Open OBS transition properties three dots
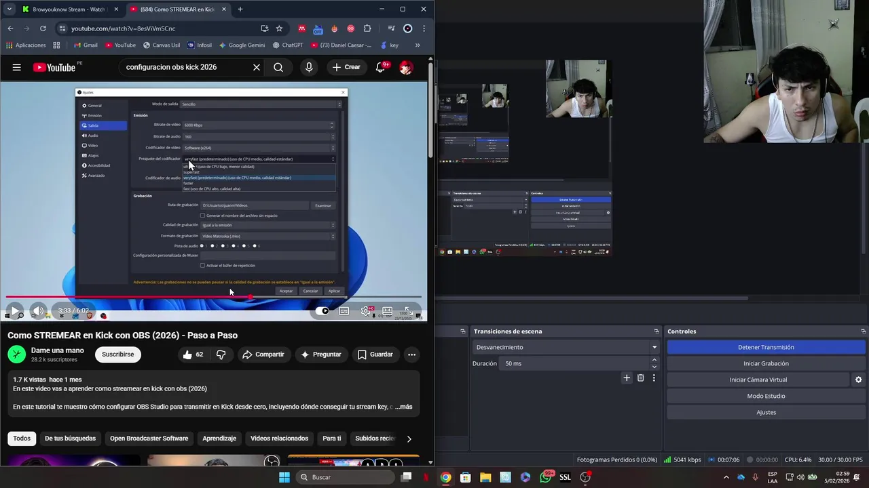869x488 pixels. (654, 378)
